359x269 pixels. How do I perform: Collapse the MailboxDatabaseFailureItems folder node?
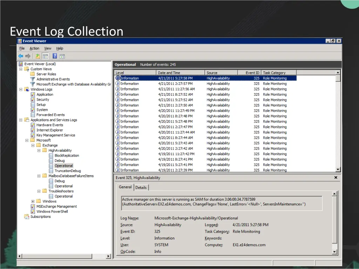click(x=39, y=176)
